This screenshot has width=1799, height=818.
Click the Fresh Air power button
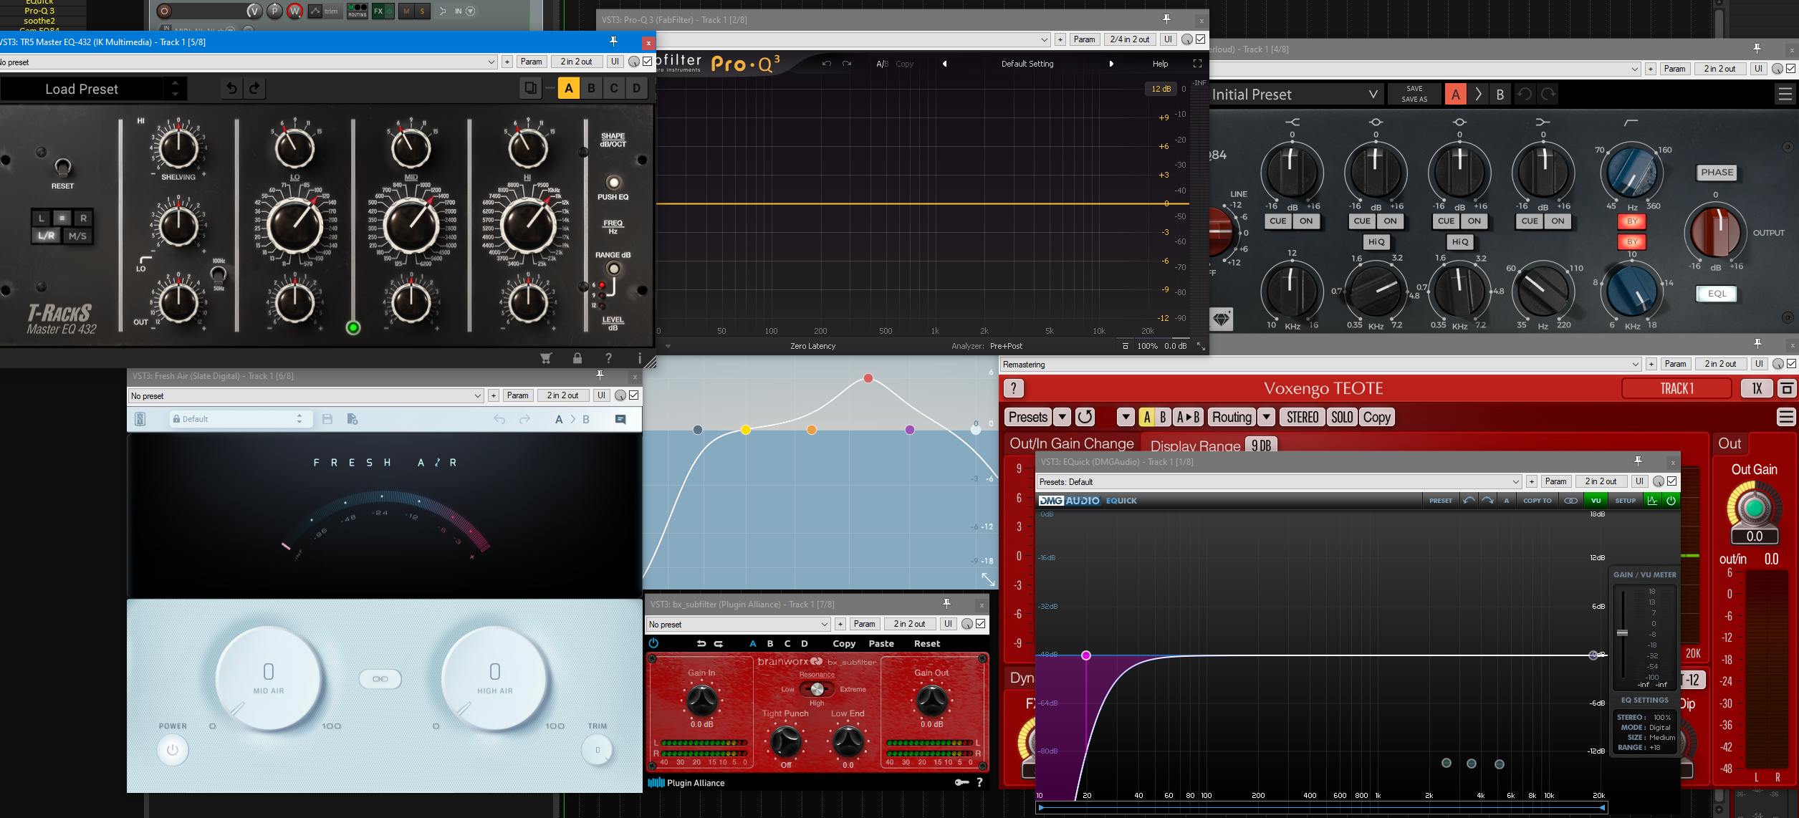[173, 750]
